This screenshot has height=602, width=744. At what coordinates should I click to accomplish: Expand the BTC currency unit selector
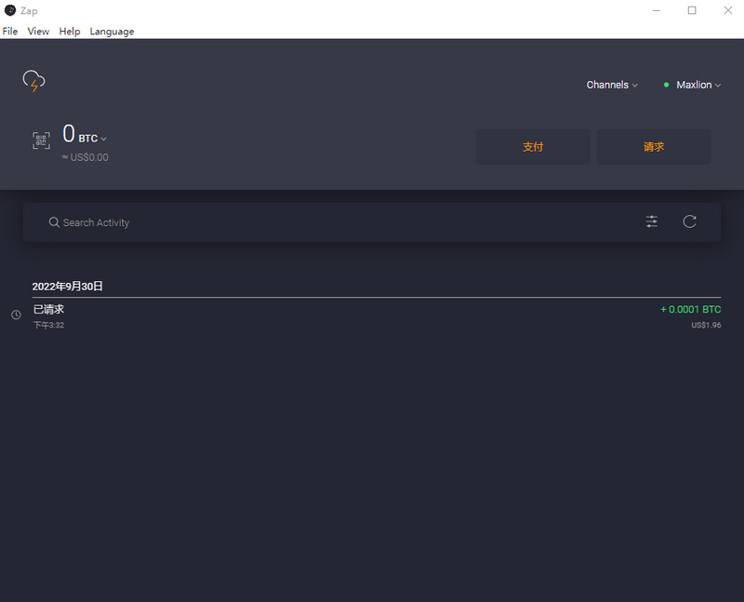tap(92, 138)
